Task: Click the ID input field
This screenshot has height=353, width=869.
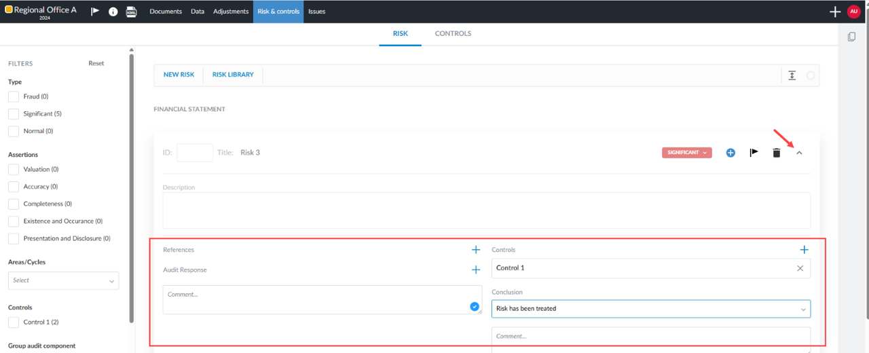Action: [x=195, y=153]
